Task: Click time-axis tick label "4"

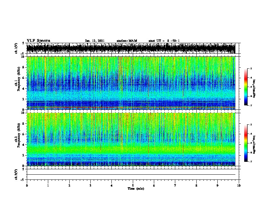Action: [x=112, y=186]
